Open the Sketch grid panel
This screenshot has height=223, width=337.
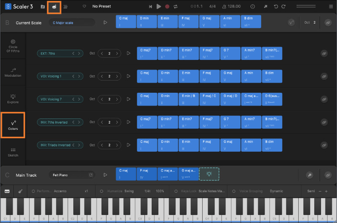tap(13, 152)
